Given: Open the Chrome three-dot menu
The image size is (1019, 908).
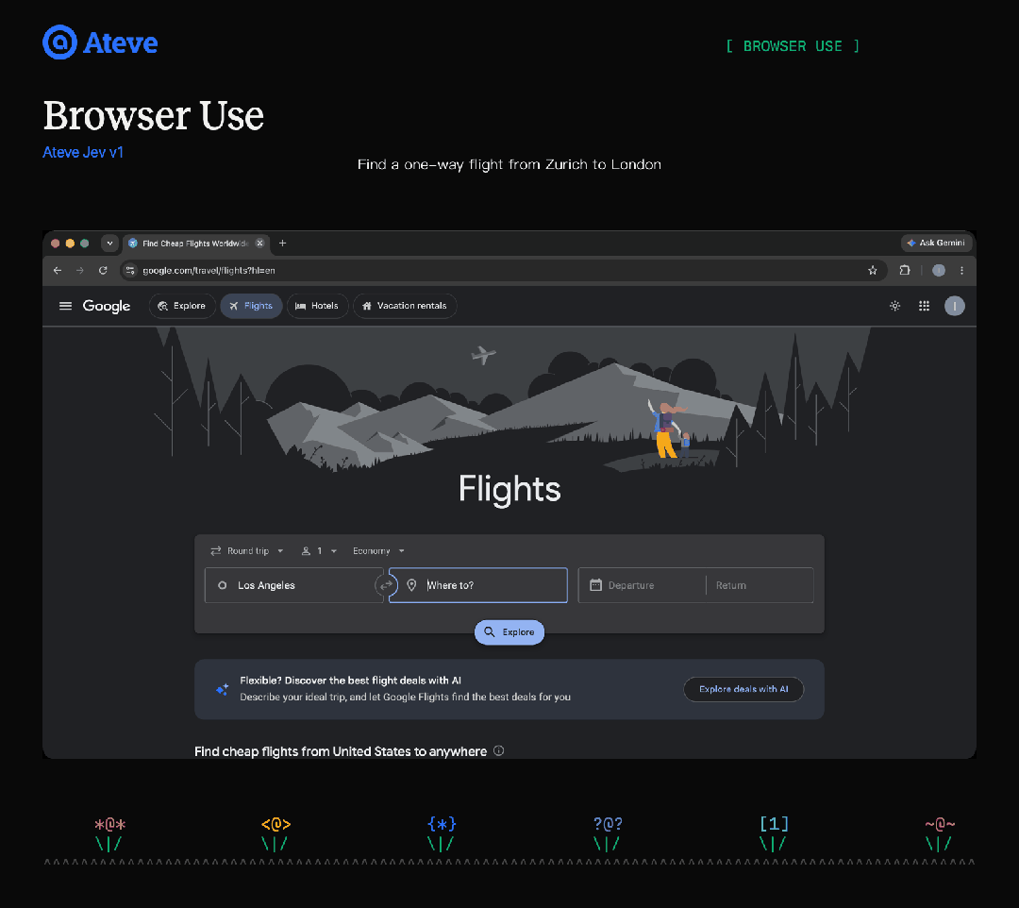Looking at the screenshot, I should click(x=961, y=270).
